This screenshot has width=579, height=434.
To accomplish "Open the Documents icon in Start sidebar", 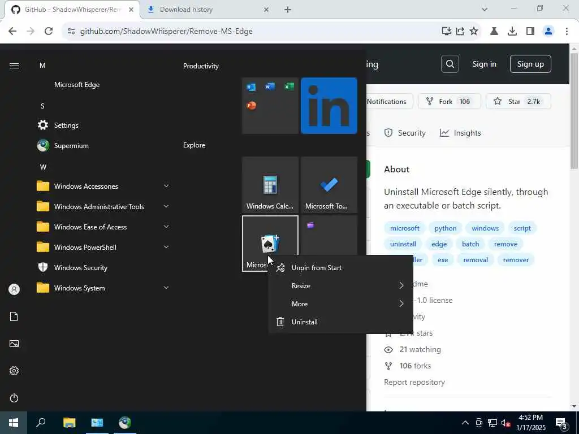I will point(14,316).
